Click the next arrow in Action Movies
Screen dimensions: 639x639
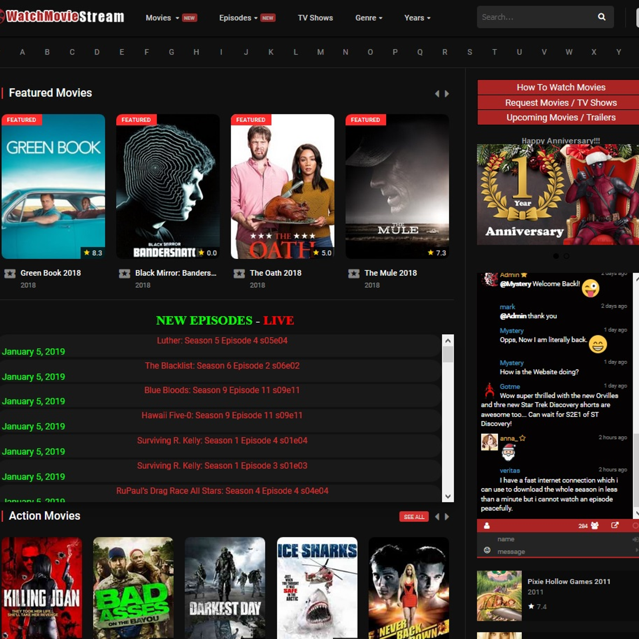click(447, 516)
